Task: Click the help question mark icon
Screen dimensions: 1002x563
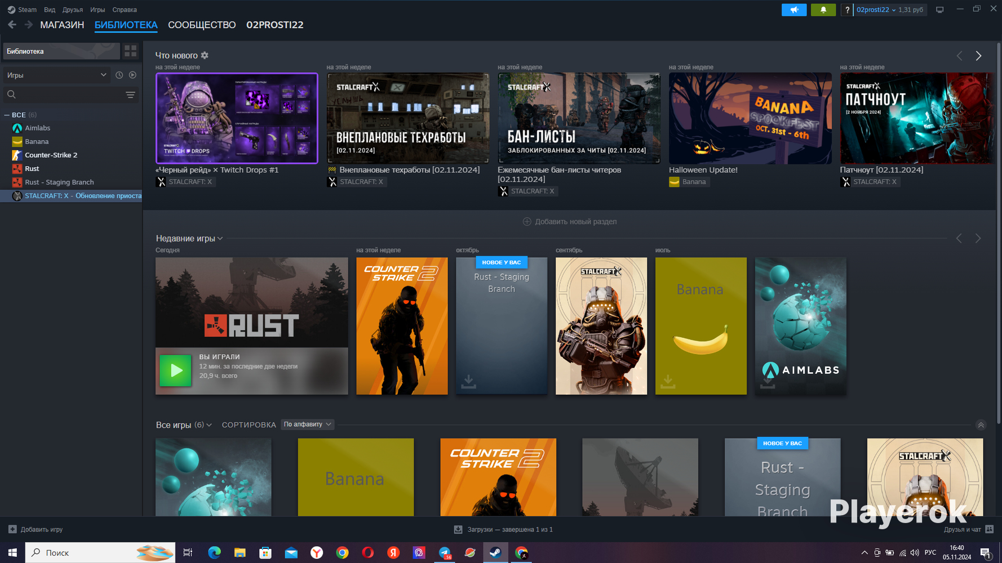Action: point(847,10)
